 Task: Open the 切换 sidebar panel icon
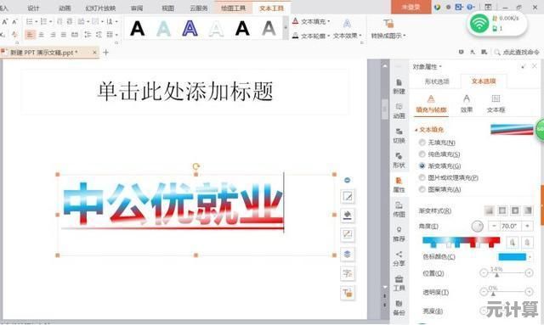pos(399,136)
